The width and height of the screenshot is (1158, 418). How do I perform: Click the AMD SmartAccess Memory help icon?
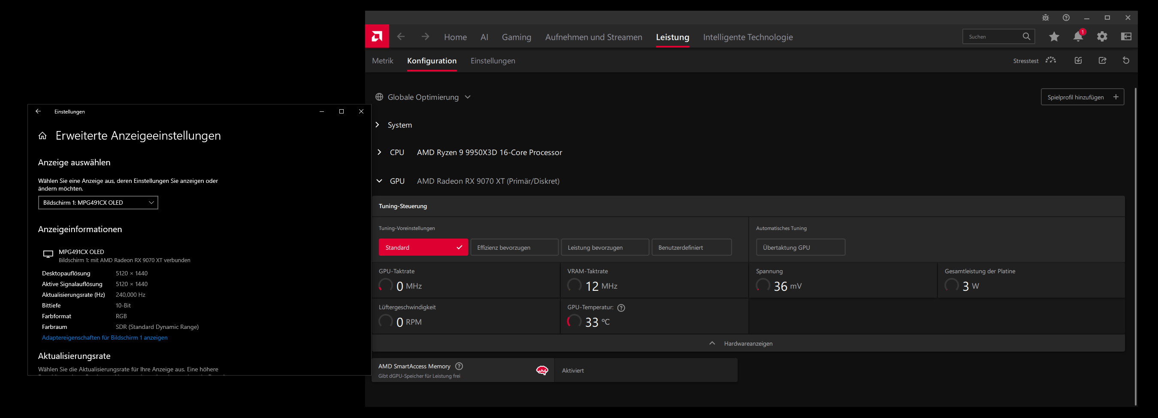click(x=459, y=367)
